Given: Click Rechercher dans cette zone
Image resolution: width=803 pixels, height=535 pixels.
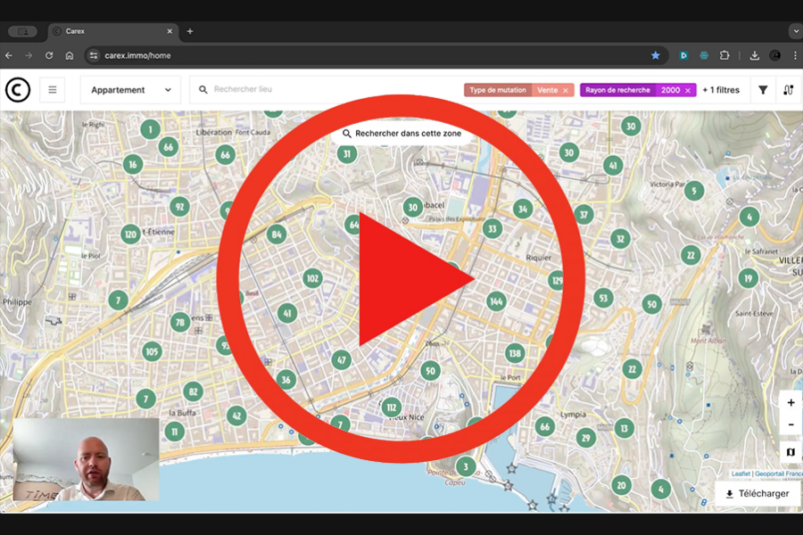Looking at the screenshot, I should (x=401, y=134).
